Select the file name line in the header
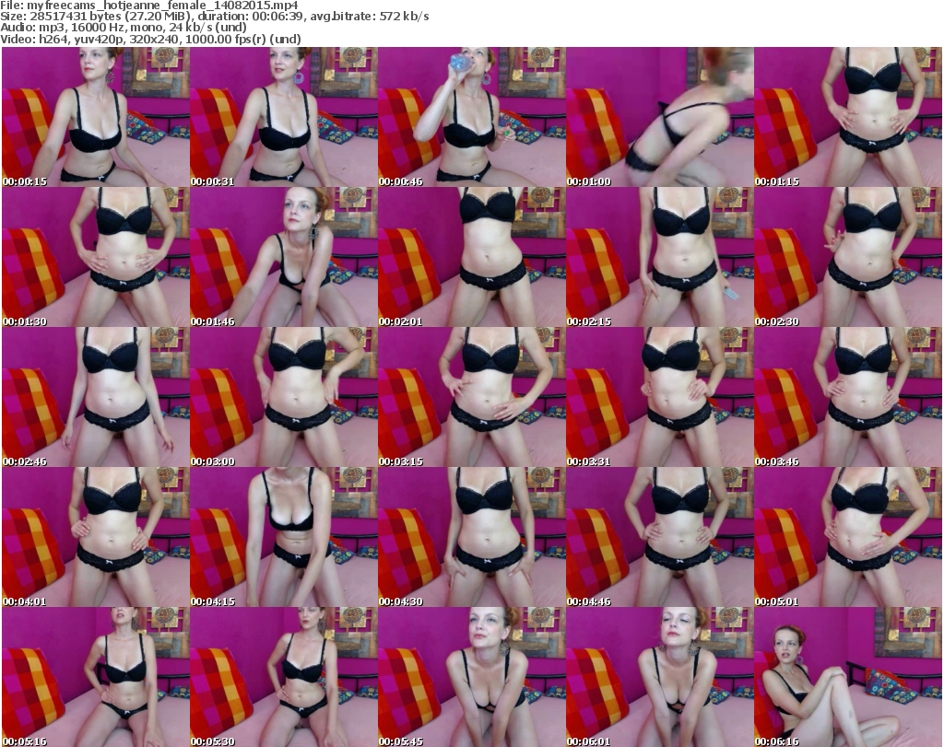The width and height of the screenshot is (944, 747). coord(149,6)
